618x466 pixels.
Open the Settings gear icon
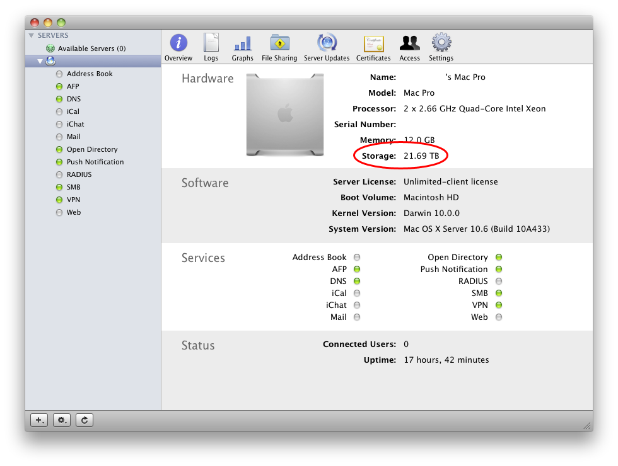coord(441,42)
